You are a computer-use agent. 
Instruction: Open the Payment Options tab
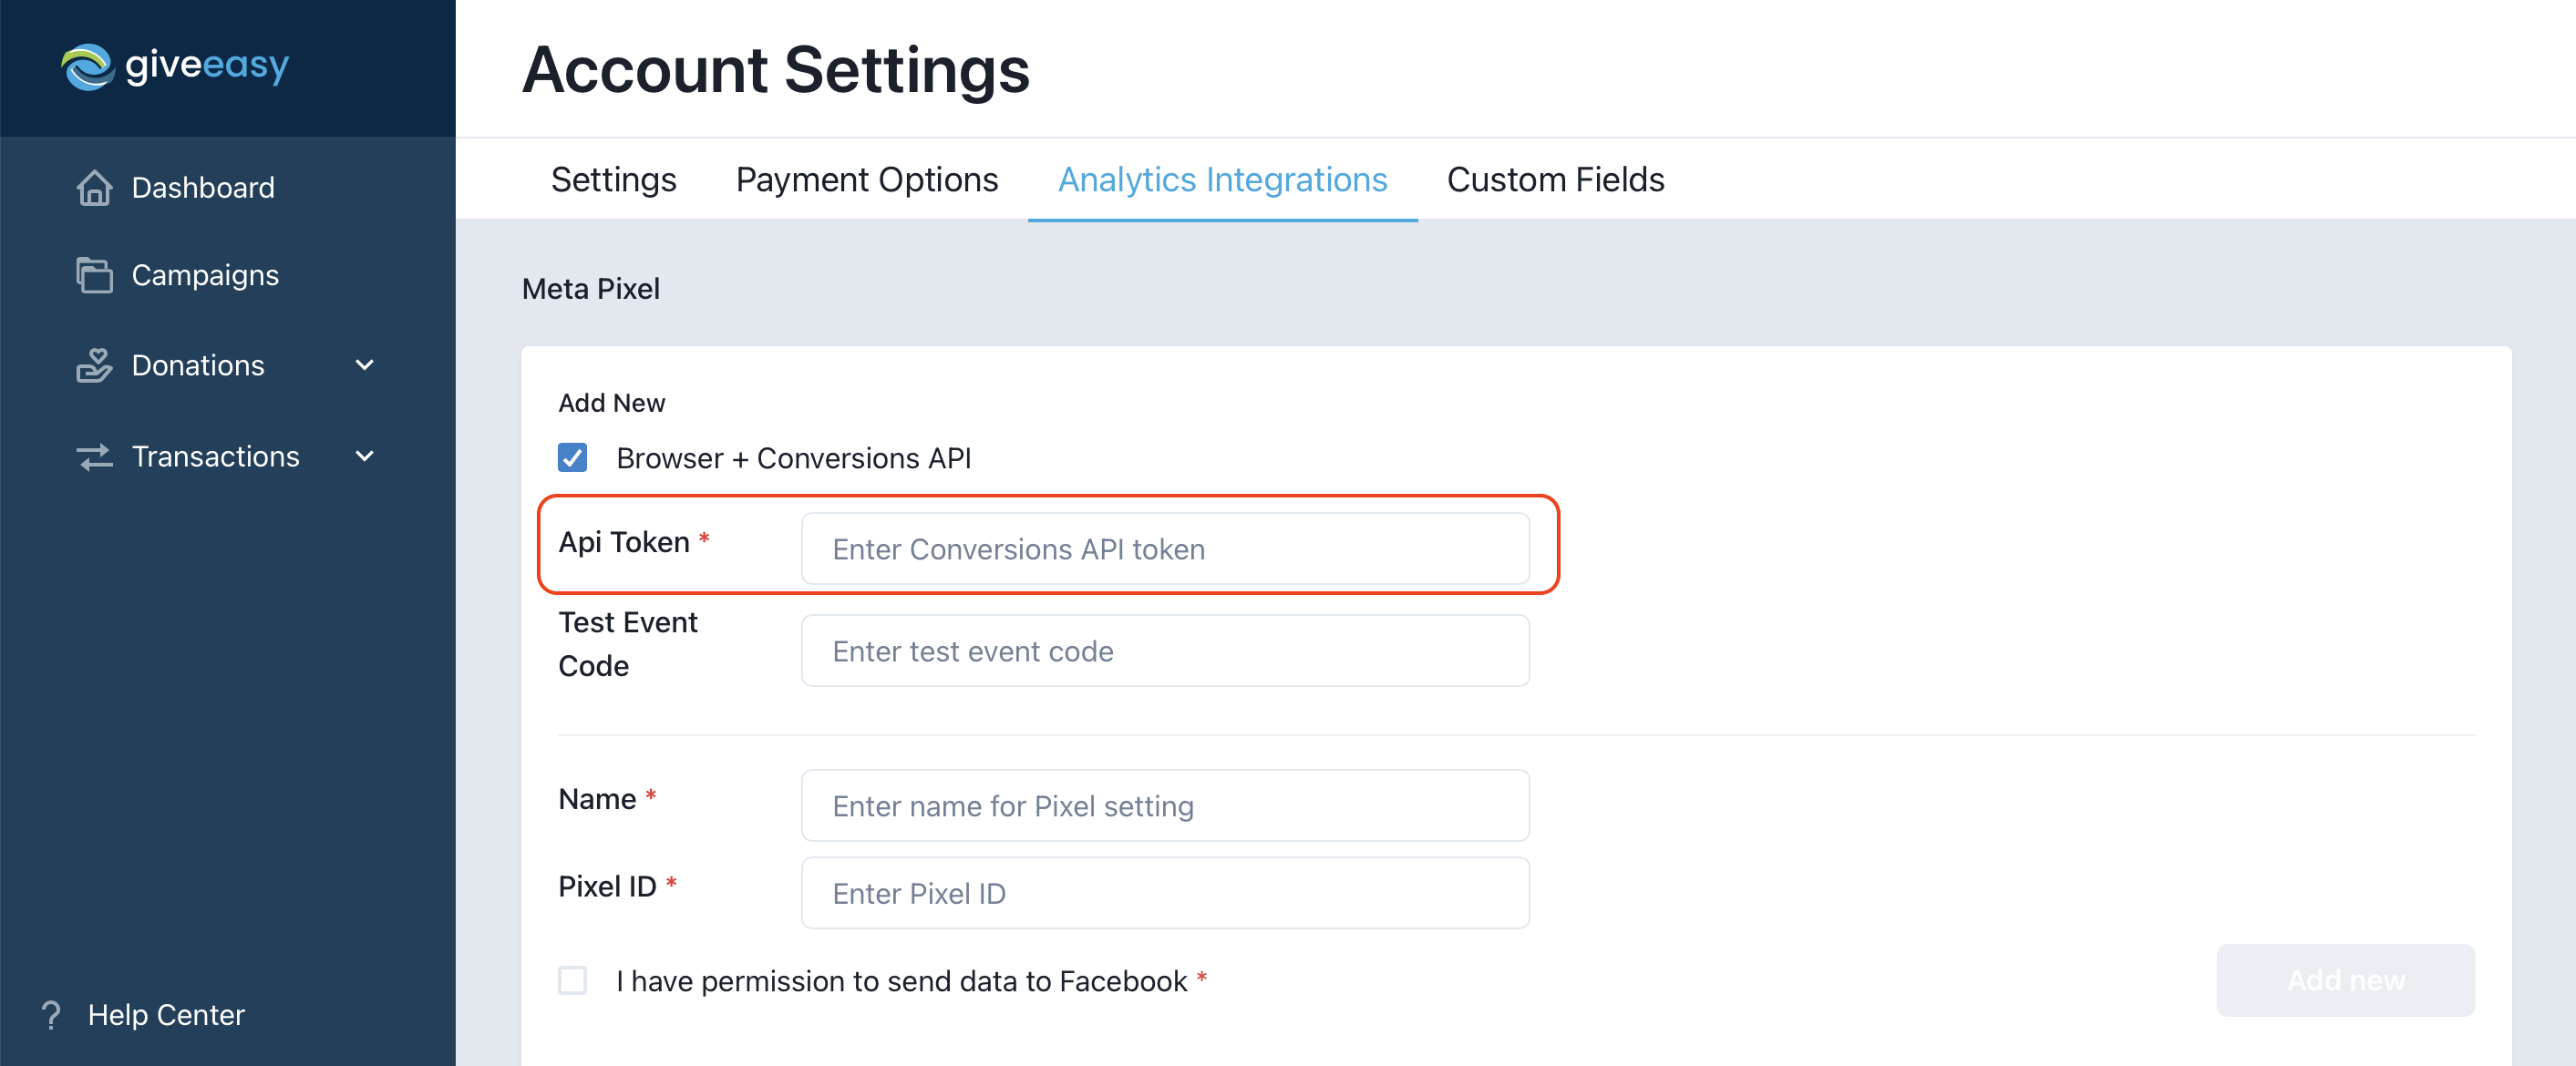[867, 180]
